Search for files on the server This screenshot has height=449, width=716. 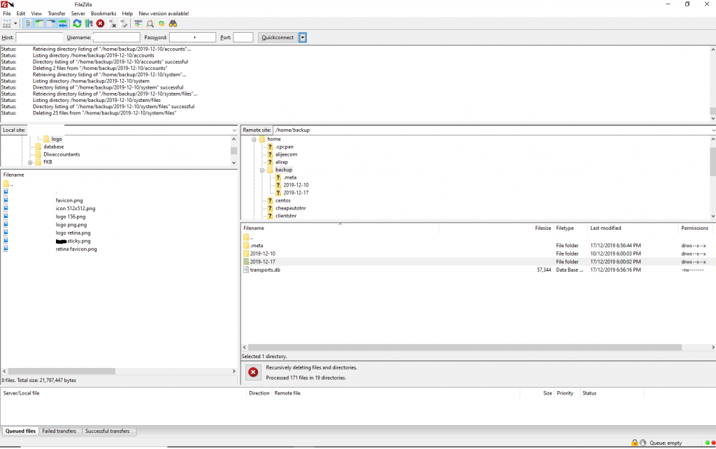point(172,23)
